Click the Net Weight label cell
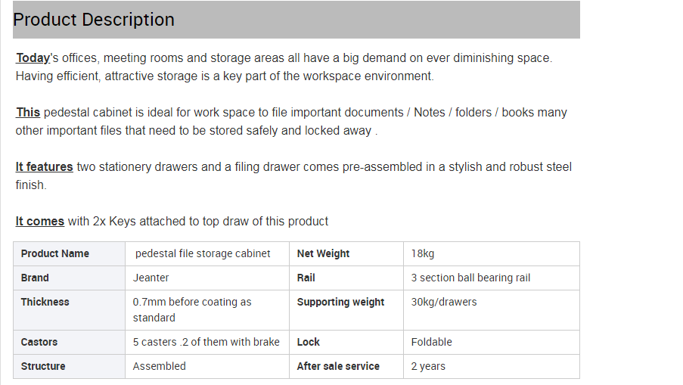Screen dimensions: 683x385 [346, 254]
